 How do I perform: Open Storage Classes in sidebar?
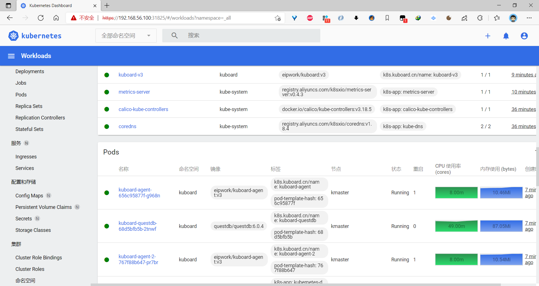(33, 230)
